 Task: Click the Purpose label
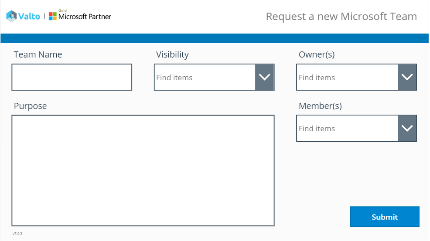[x=30, y=106]
